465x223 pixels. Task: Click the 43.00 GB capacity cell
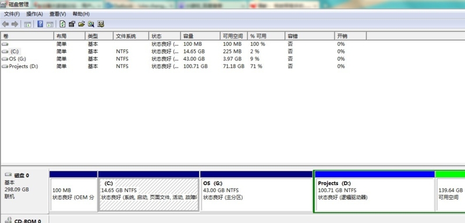coord(194,59)
